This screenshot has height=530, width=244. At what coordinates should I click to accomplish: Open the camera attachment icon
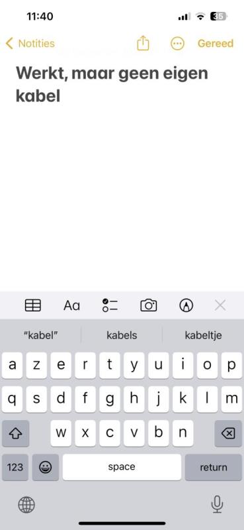point(149,305)
